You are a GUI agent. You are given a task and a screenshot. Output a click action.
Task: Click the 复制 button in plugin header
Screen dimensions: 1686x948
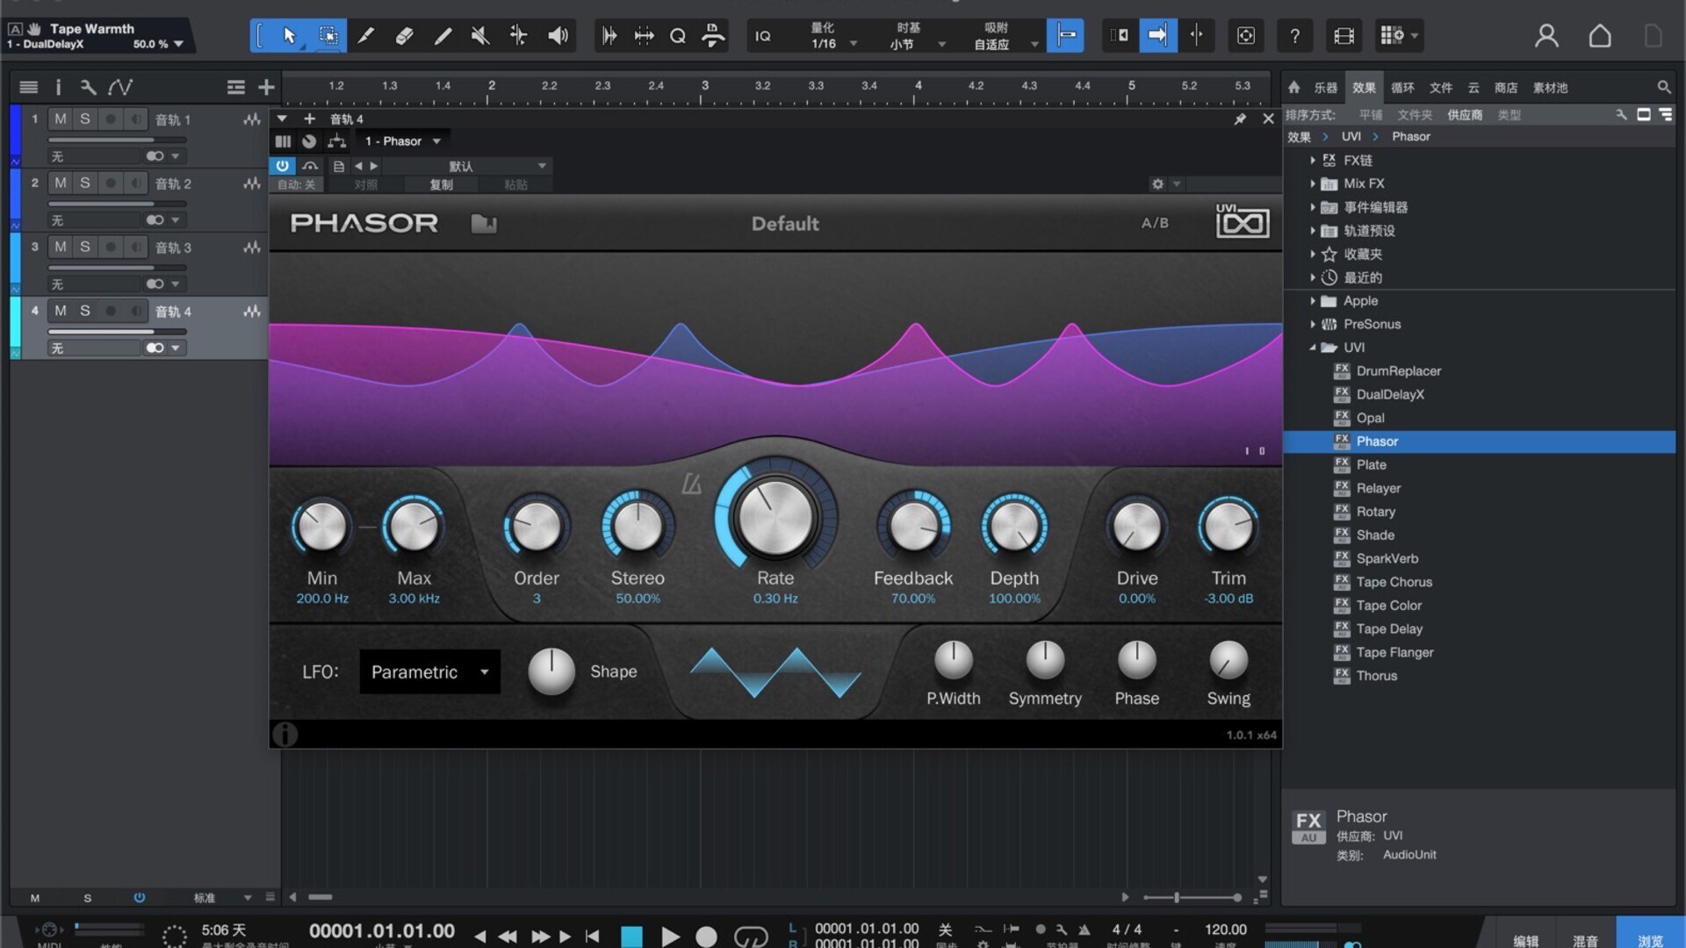[x=442, y=184]
